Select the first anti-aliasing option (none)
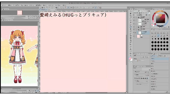This screenshot has width=170, height=95. tap(142, 78)
